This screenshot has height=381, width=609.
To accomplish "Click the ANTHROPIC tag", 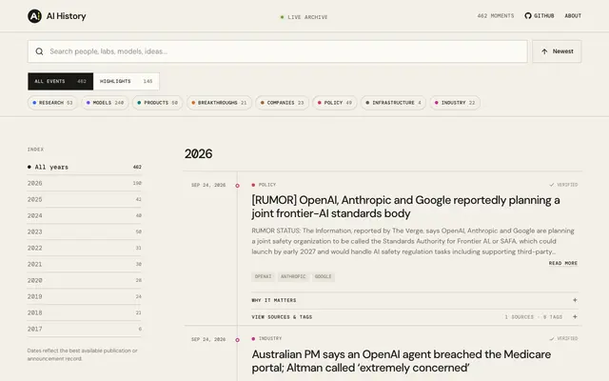I will click(x=293, y=277).
